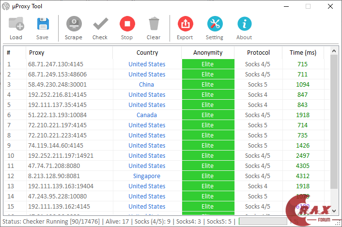Image resolution: width=342 pixels, height=227 pixels.
Task: Click the China country link
Action: click(x=147, y=84)
